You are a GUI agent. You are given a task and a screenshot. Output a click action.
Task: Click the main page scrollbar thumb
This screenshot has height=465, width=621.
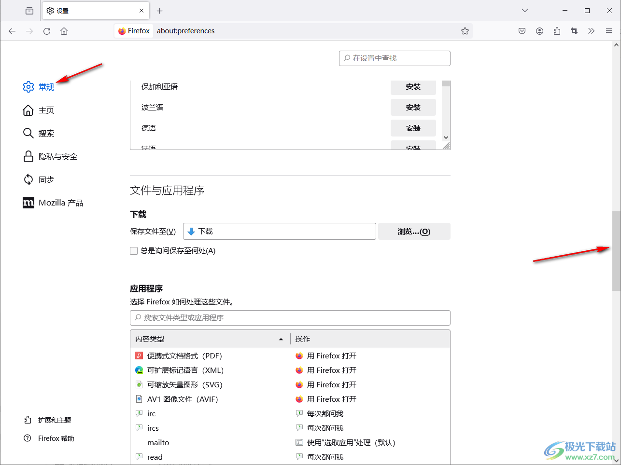(616, 251)
